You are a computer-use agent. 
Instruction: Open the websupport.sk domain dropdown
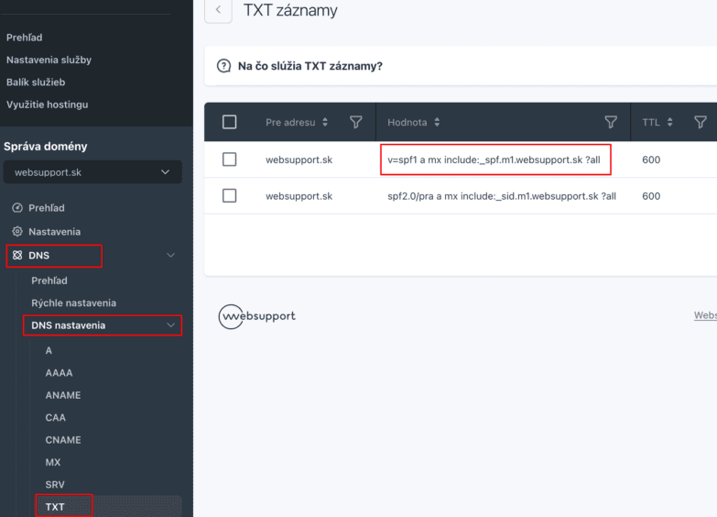coord(92,172)
